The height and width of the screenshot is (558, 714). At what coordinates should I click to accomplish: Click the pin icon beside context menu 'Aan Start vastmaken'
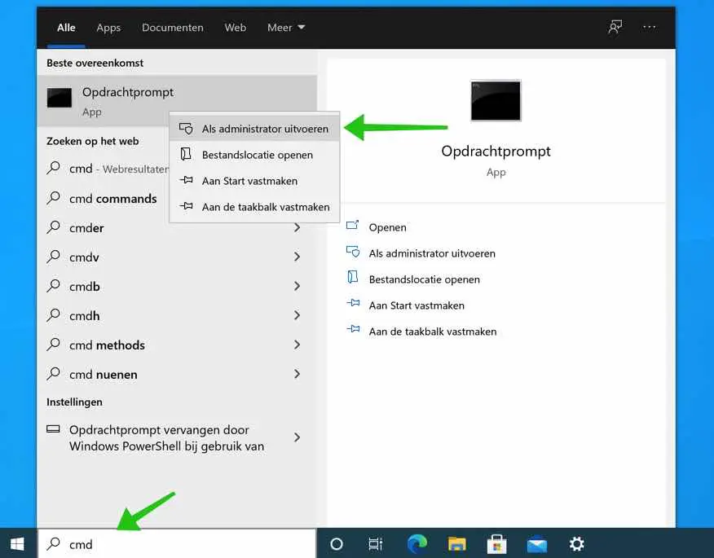pyautogui.click(x=186, y=180)
